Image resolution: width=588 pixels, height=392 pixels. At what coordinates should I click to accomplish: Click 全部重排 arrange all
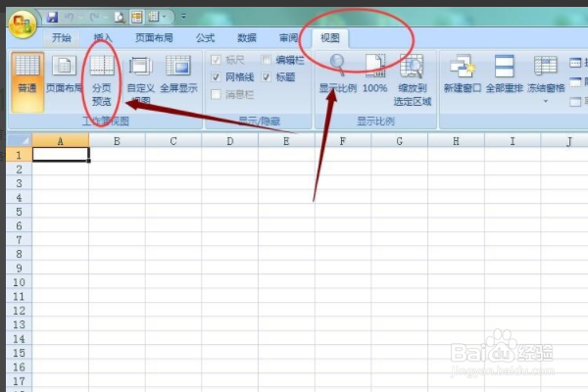pos(504,73)
